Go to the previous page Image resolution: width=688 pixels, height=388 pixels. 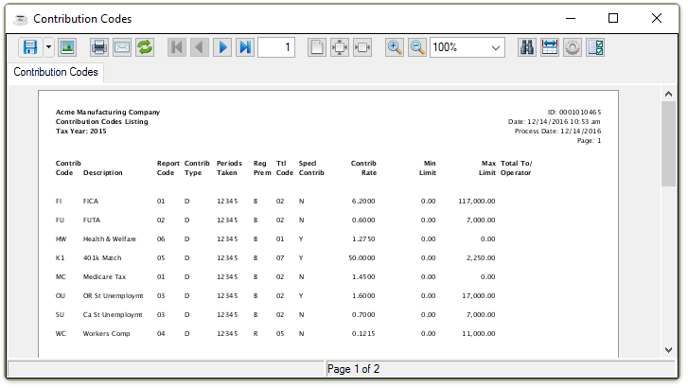tap(200, 47)
